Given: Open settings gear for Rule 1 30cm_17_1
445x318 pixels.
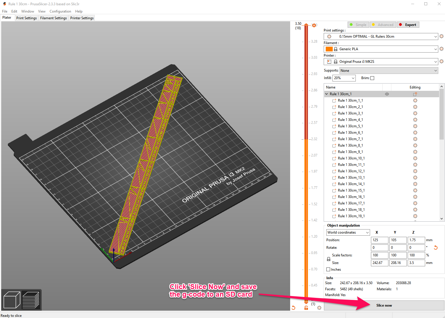Looking at the screenshot, I should (x=415, y=203).
